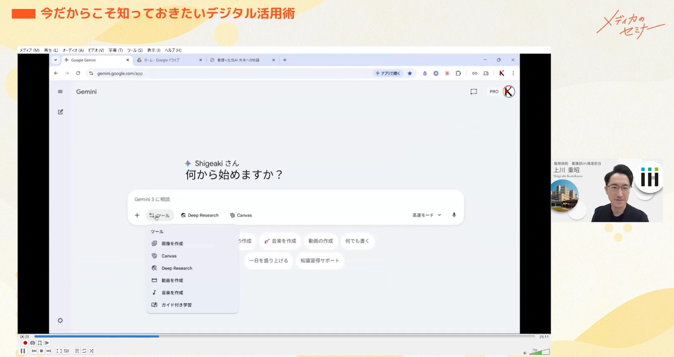This screenshot has height=357, width=674.
Task: Expand the 高速モード model dropdown
Action: [x=427, y=215]
